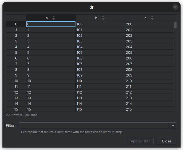Viewport: 183px width, 150px height.
Task: Select cell with value 202
Action: click(150, 35)
